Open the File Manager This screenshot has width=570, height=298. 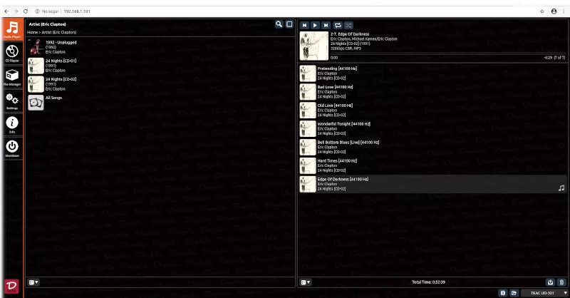pos(12,77)
